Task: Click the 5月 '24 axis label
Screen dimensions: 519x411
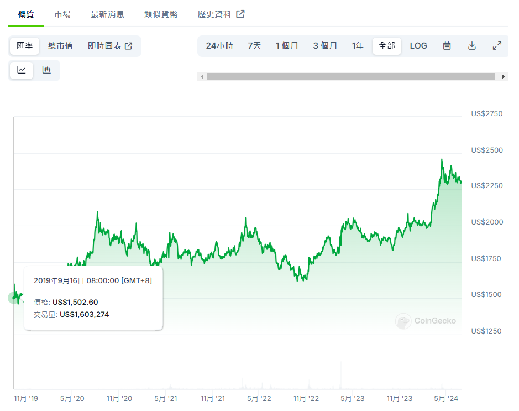Action: (x=446, y=398)
